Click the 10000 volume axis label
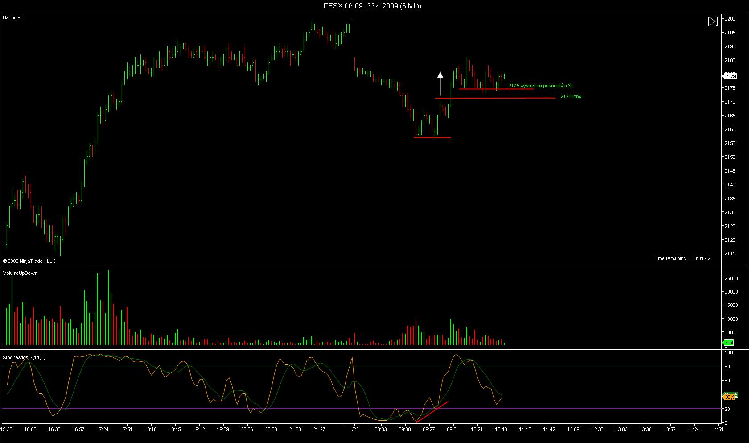Image resolution: width=749 pixels, height=443 pixels. pos(732,319)
